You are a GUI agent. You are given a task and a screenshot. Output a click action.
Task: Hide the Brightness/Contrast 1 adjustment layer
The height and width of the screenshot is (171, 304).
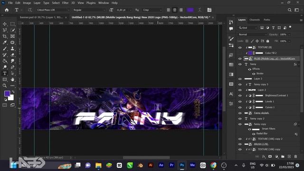tap(240, 95)
